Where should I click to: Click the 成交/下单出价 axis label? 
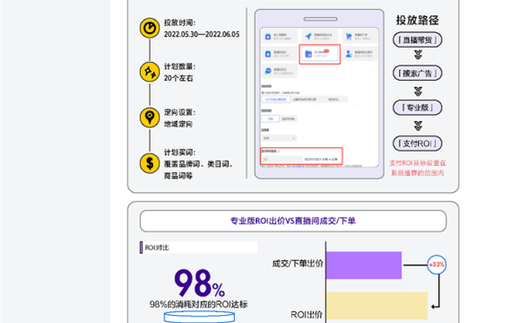(x=298, y=264)
